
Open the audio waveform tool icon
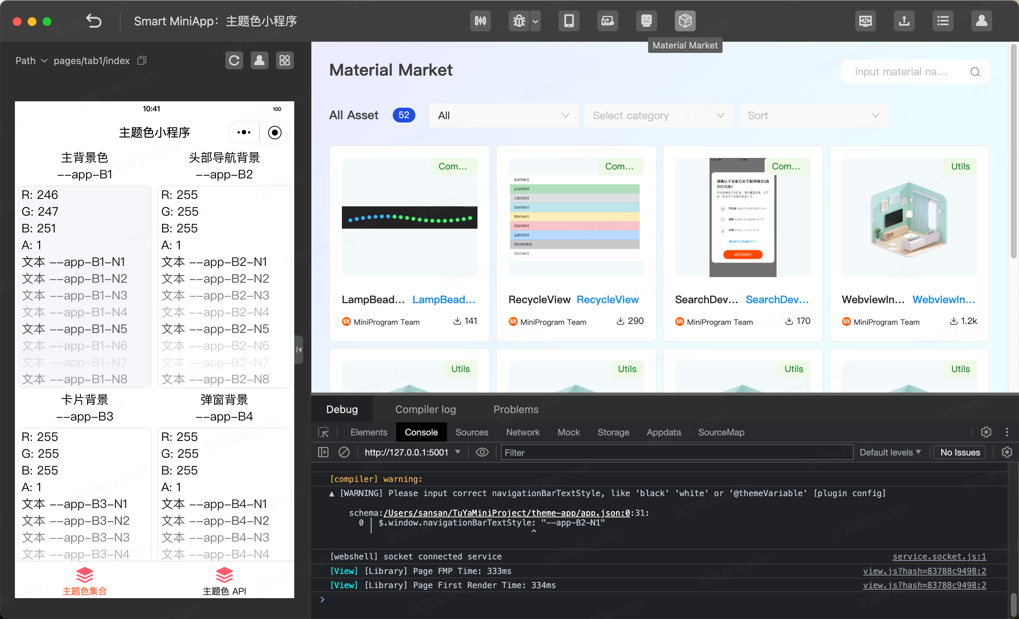(x=480, y=21)
